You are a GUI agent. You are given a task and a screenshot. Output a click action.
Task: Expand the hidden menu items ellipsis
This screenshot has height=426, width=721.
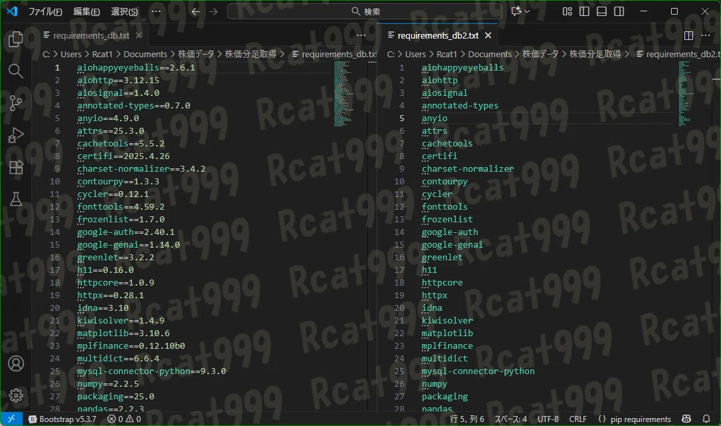coord(156,11)
